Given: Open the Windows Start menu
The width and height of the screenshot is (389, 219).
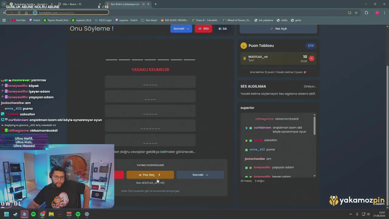Looking at the screenshot, I should [6, 214].
